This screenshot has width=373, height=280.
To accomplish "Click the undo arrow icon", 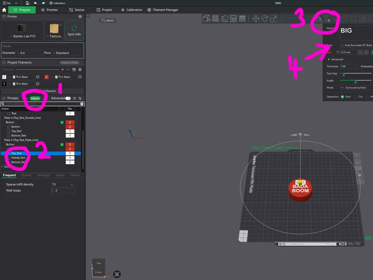I will pos(35,3).
